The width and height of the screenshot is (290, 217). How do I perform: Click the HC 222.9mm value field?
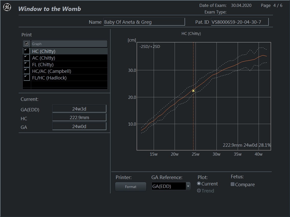coord(79,118)
